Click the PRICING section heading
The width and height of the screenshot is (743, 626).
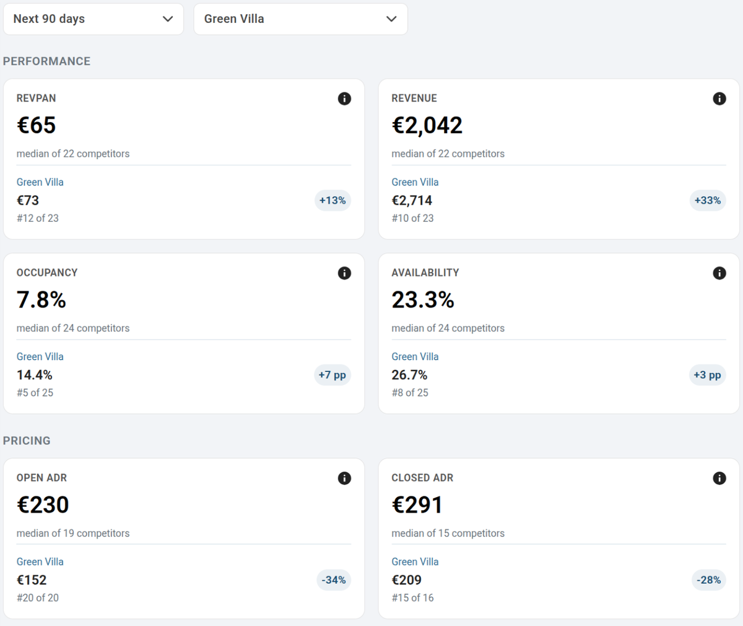point(27,441)
